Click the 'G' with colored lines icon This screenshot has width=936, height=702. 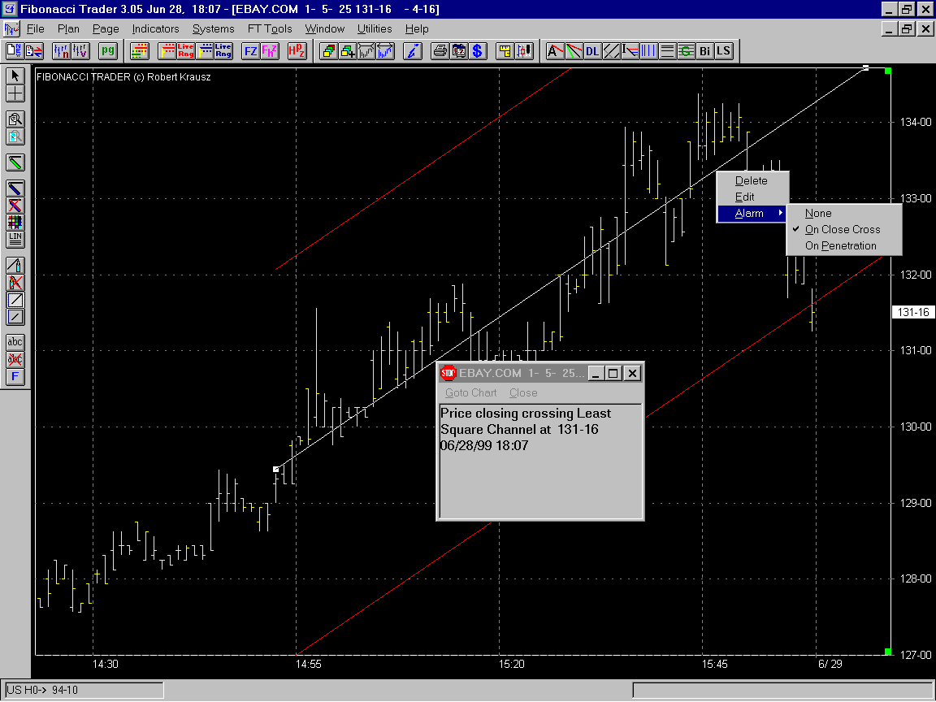[687, 51]
